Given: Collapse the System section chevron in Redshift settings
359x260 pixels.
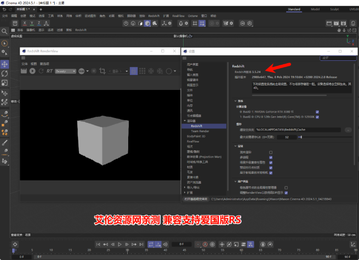Looking at the screenshot, I should click(235, 101).
